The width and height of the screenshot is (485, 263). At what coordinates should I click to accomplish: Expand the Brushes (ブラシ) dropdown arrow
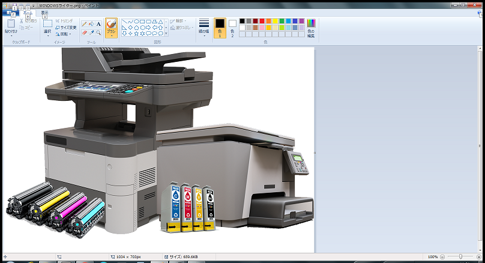point(111,35)
